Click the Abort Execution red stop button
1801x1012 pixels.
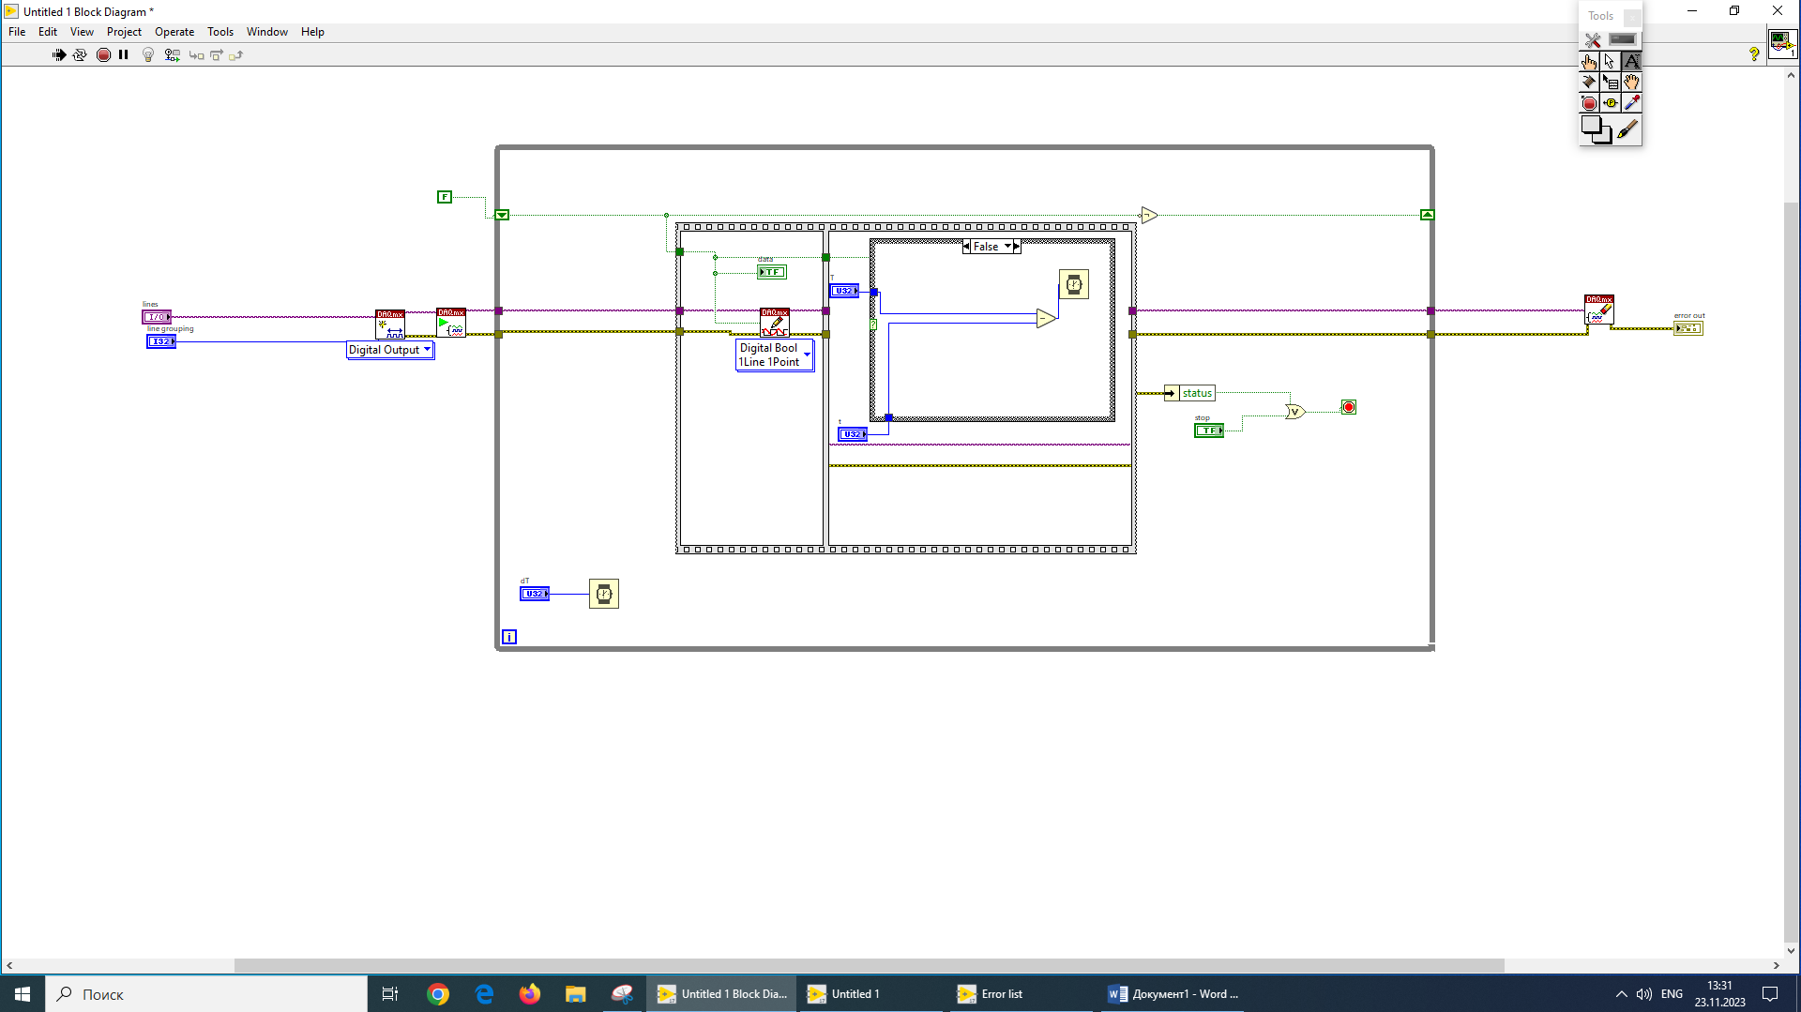tap(103, 55)
